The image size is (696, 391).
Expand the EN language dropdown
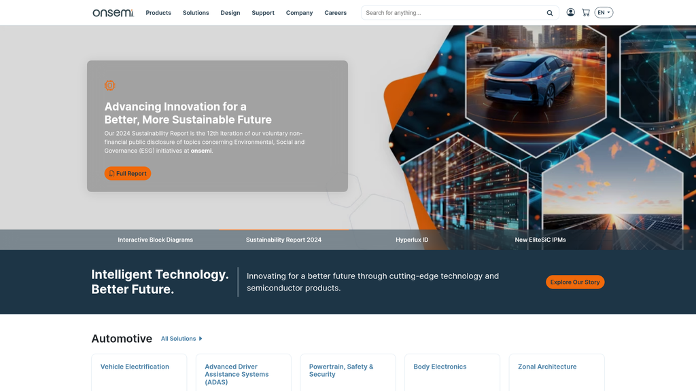tap(604, 12)
